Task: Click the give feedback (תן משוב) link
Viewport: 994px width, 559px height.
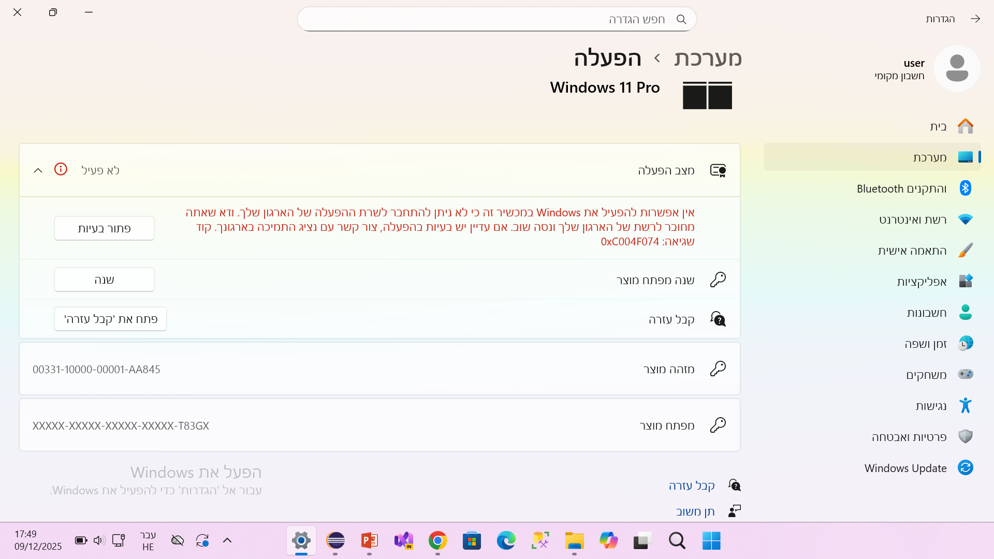Action: 695,511
